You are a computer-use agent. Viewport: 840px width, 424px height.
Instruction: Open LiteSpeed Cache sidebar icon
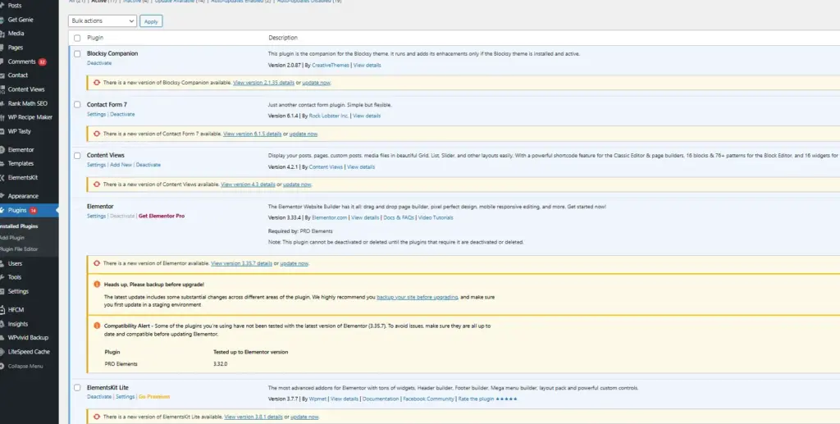pyautogui.click(x=2, y=351)
